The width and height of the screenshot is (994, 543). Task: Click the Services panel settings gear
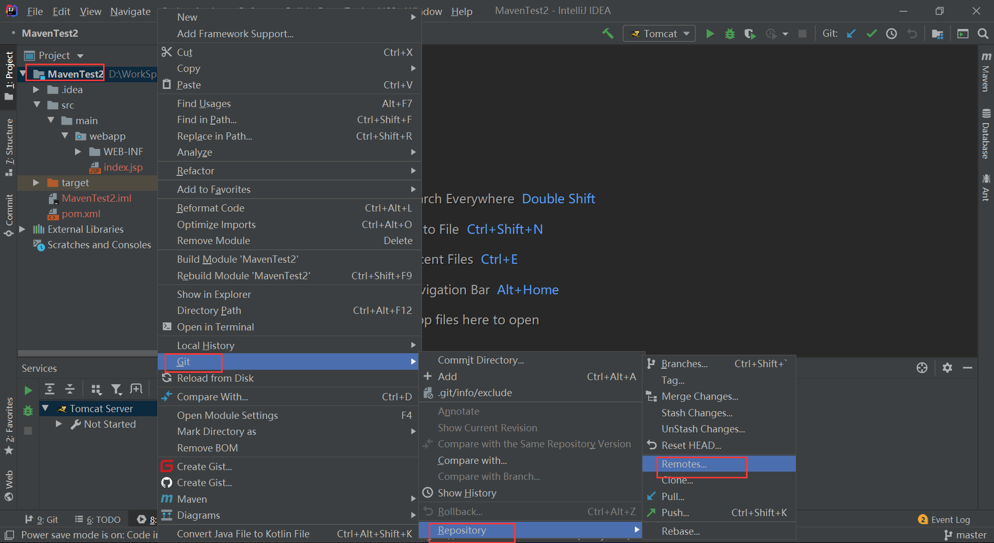[947, 368]
